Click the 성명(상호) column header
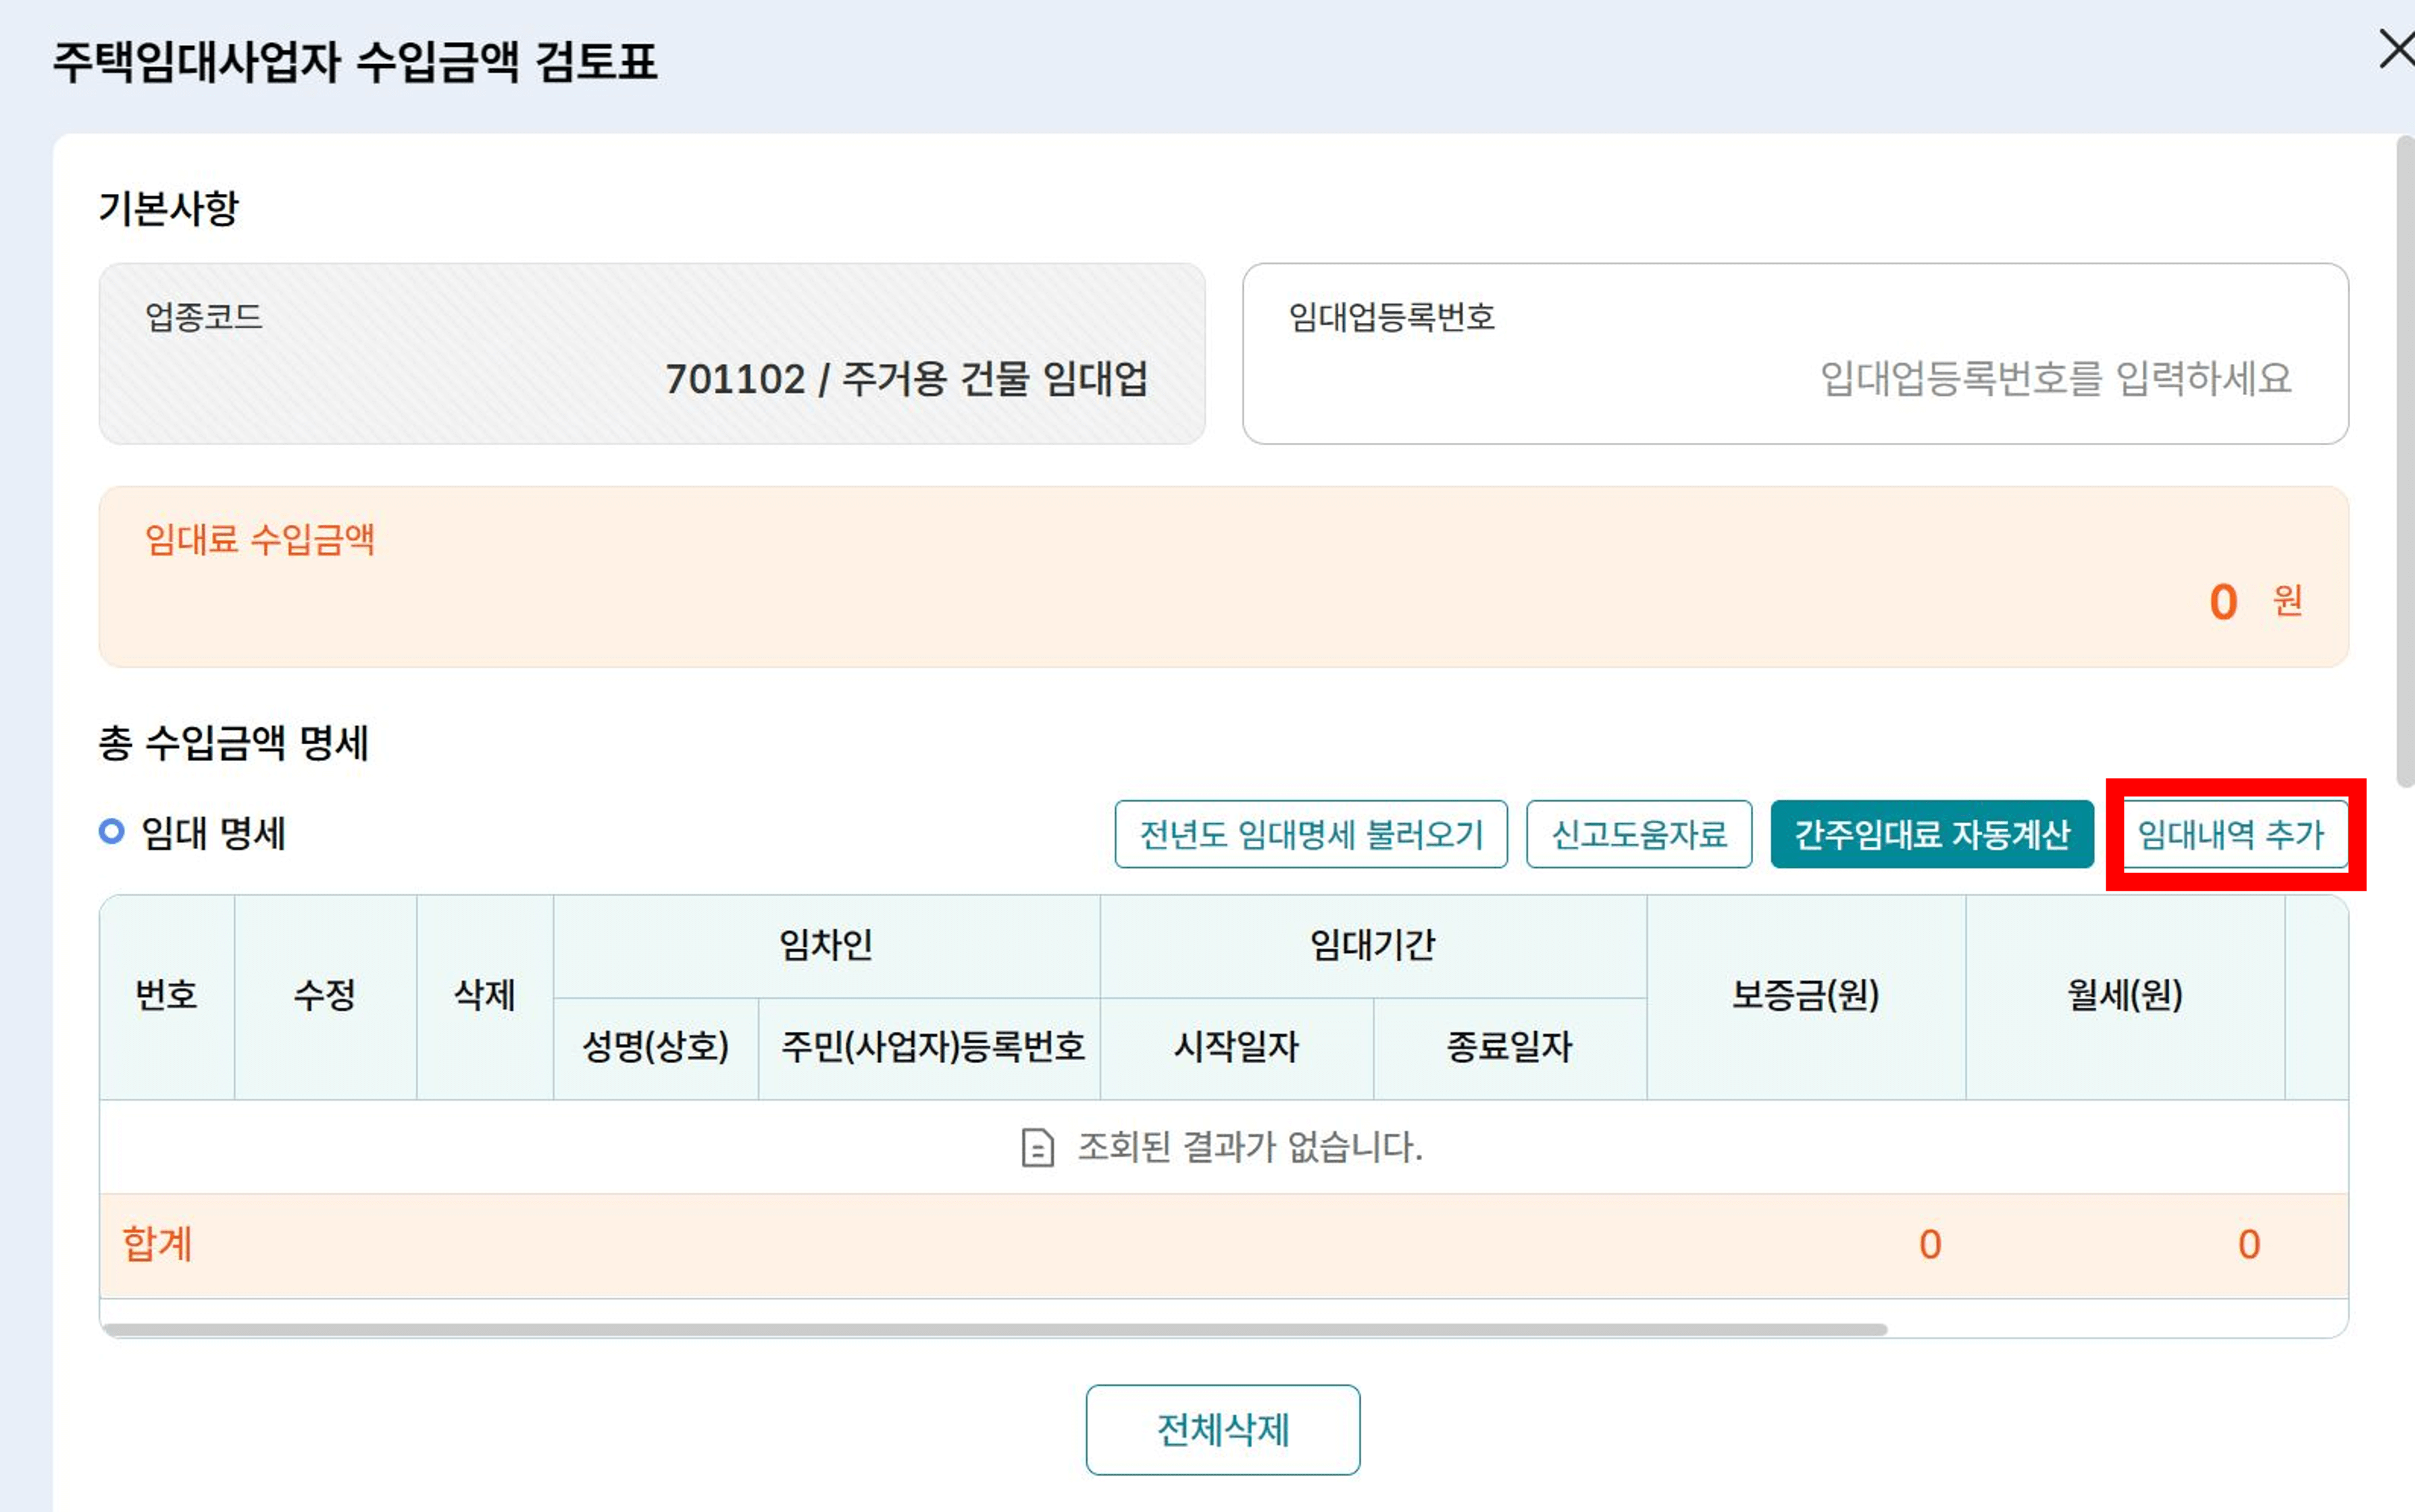The width and height of the screenshot is (2415, 1512). pos(655,1047)
